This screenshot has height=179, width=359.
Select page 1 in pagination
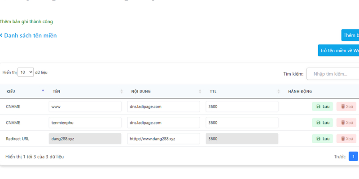point(353,157)
